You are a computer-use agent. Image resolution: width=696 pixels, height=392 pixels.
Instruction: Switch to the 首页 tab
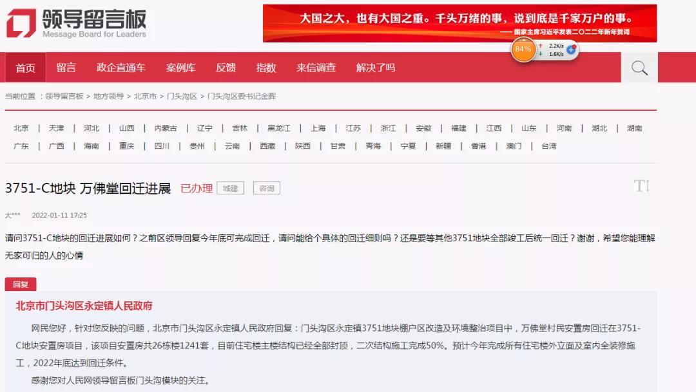coord(25,67)
